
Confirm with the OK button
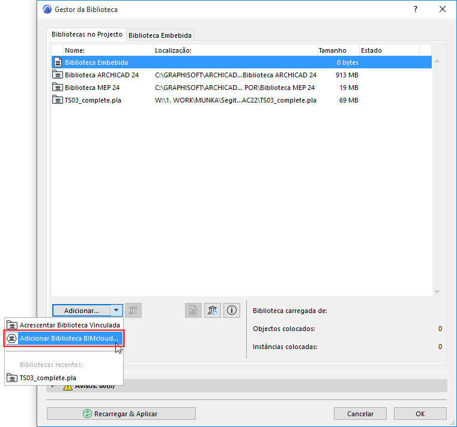click(420, 414)
